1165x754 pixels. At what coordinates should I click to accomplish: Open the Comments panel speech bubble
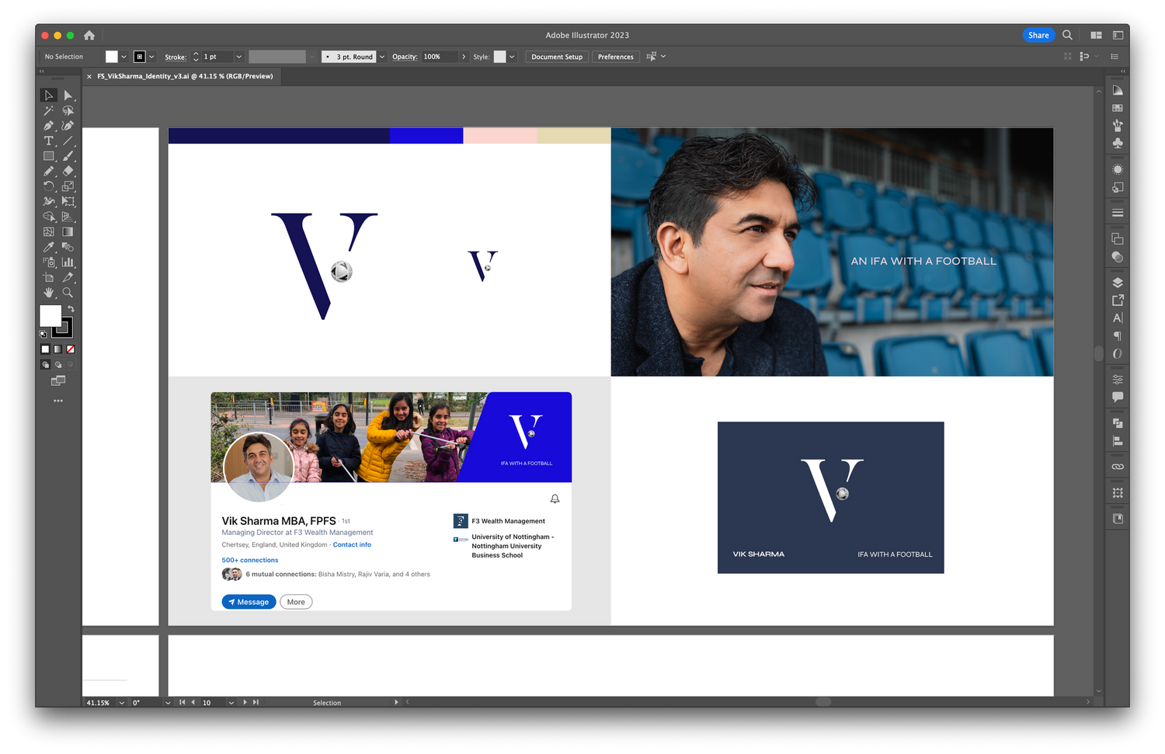(1118, 397)
